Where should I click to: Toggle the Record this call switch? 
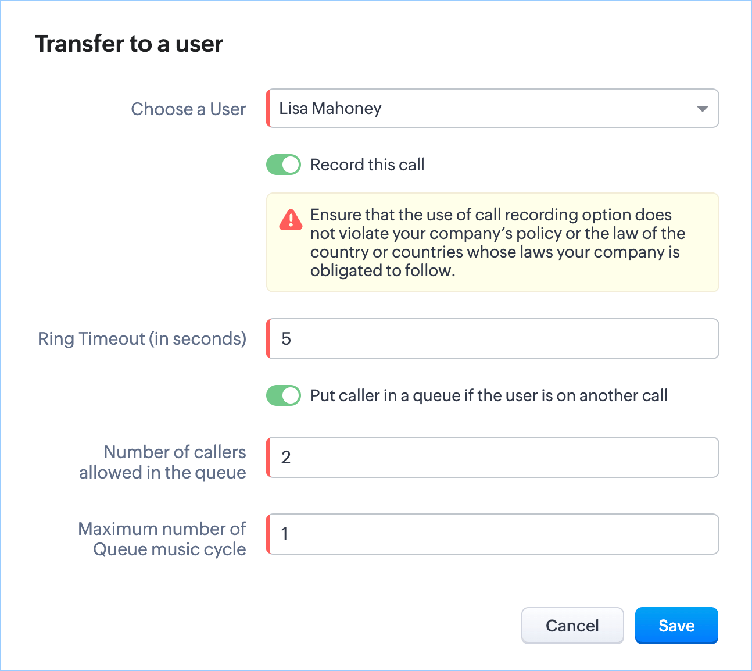point(284,165)
